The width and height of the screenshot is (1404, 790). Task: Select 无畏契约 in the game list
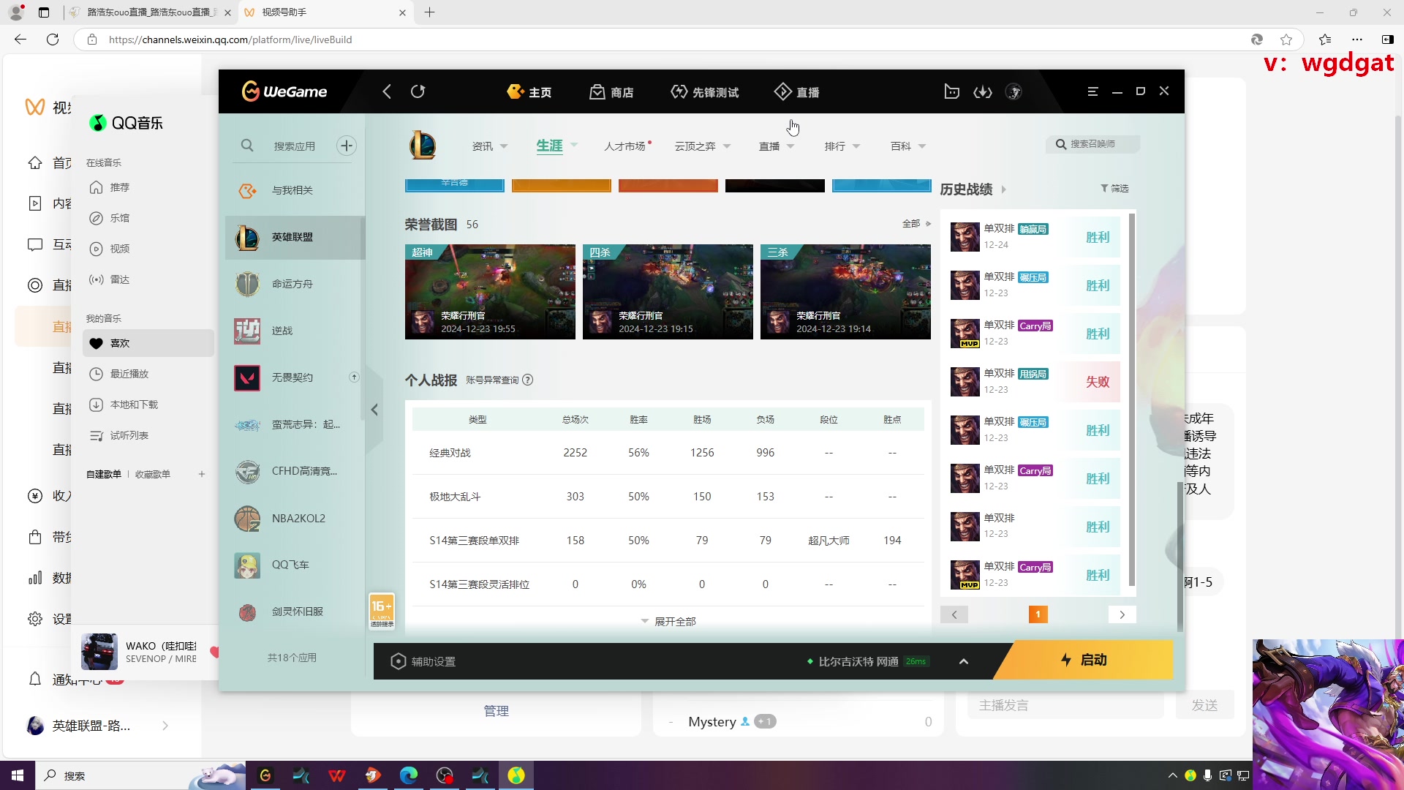tap(295, 377)
